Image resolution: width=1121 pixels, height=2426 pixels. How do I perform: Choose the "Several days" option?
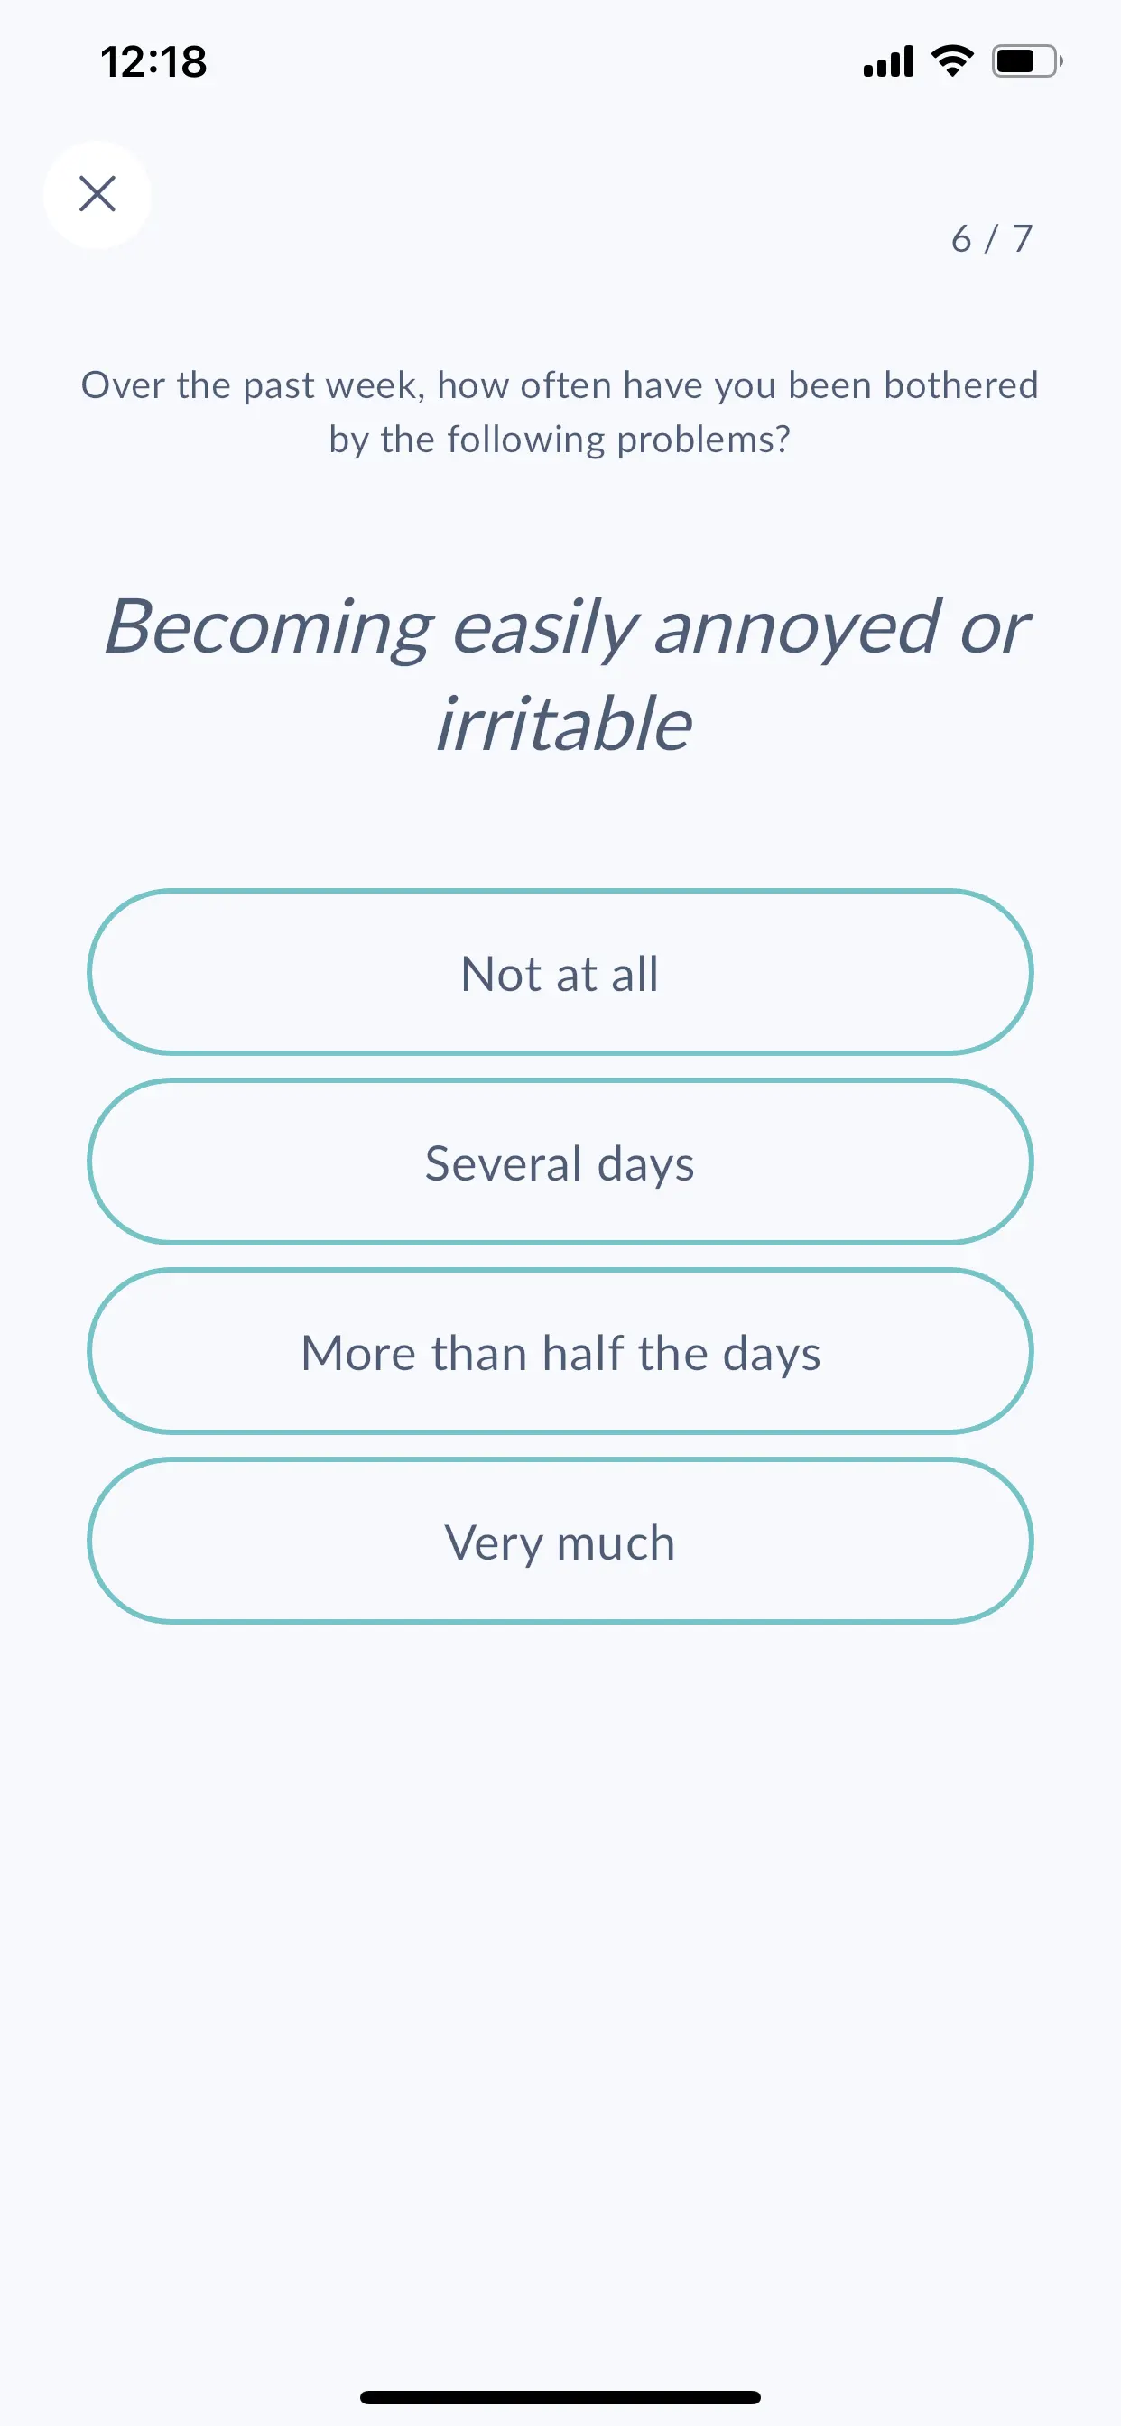(x=560, y=1162)
